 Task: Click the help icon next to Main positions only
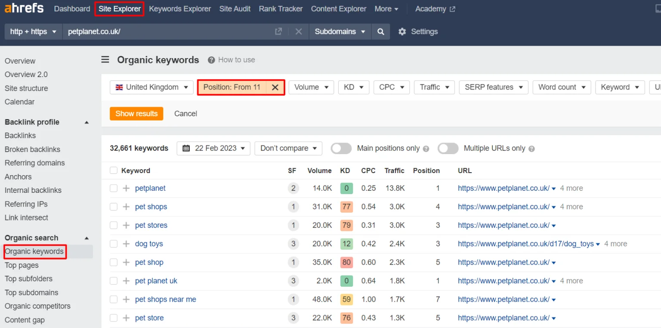click(426, 149)
